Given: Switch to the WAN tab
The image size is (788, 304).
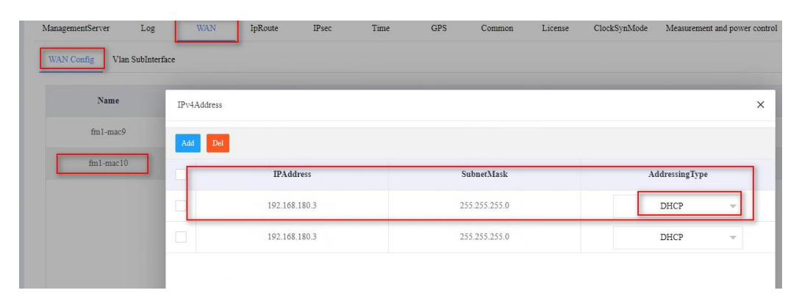Looking at the screenshot, I should (205, 29).
